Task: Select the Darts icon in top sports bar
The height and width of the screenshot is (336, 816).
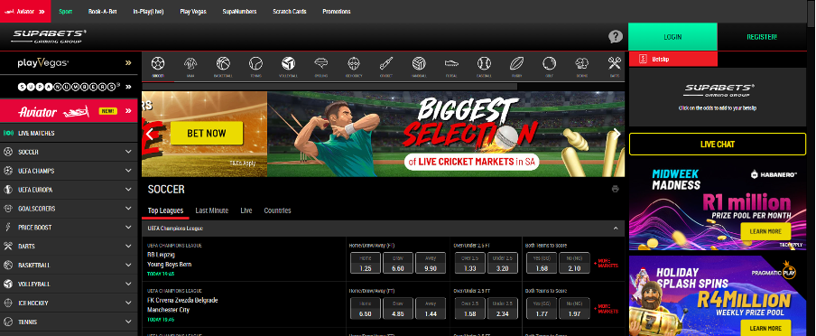Action: coord(614,63)
